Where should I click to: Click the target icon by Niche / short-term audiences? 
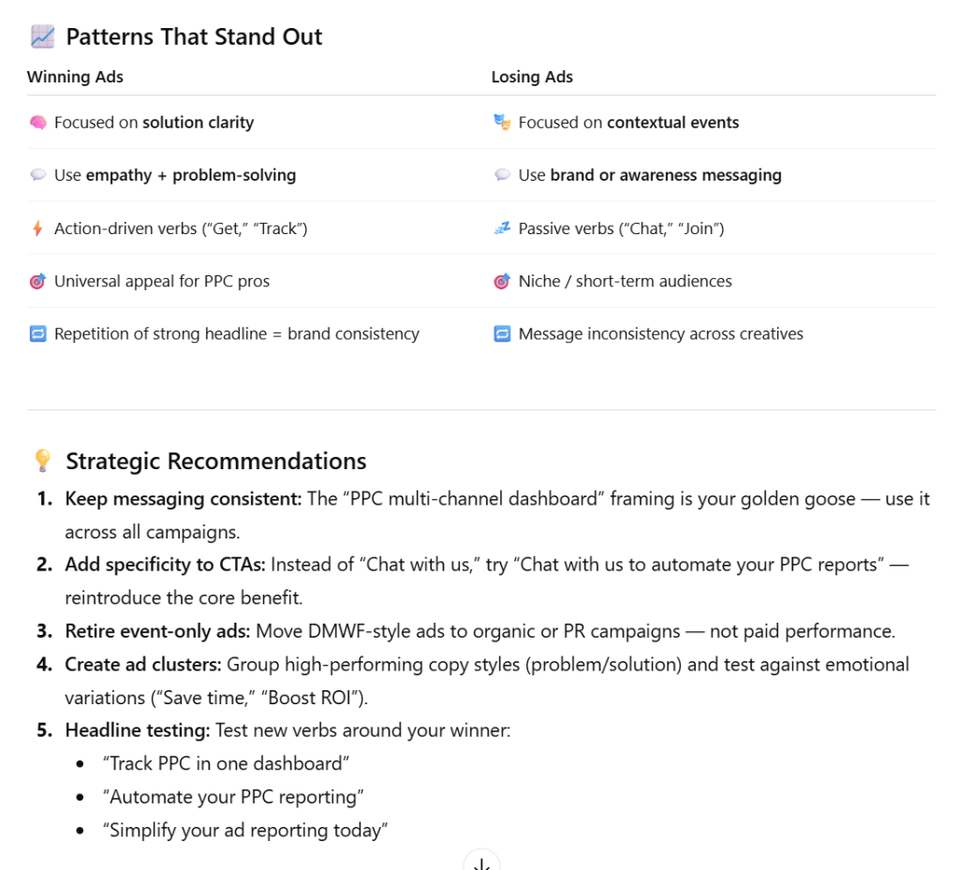502,281
